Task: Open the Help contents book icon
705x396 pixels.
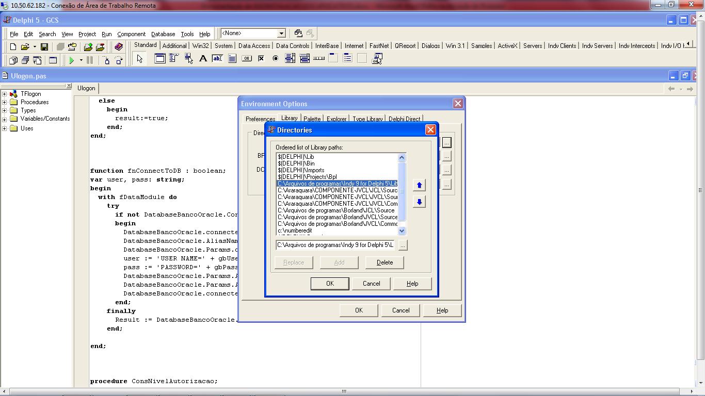Action: tap(119, 47)
